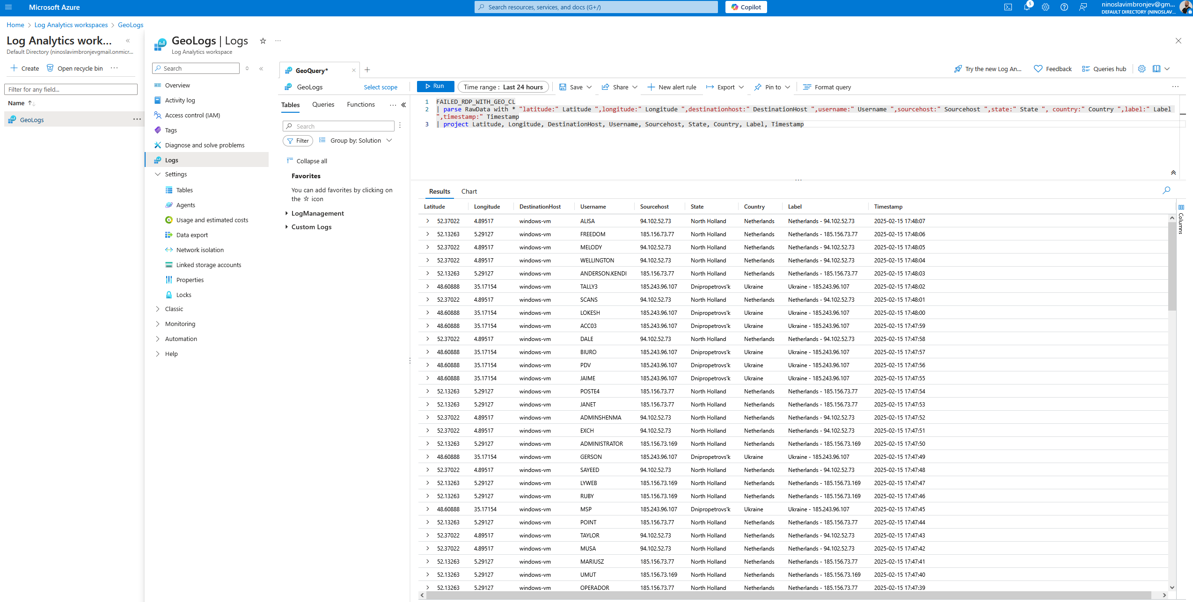Viewport: 1193px width, 602px height.
Task: Open Activity log
Action: coord(180,100)
